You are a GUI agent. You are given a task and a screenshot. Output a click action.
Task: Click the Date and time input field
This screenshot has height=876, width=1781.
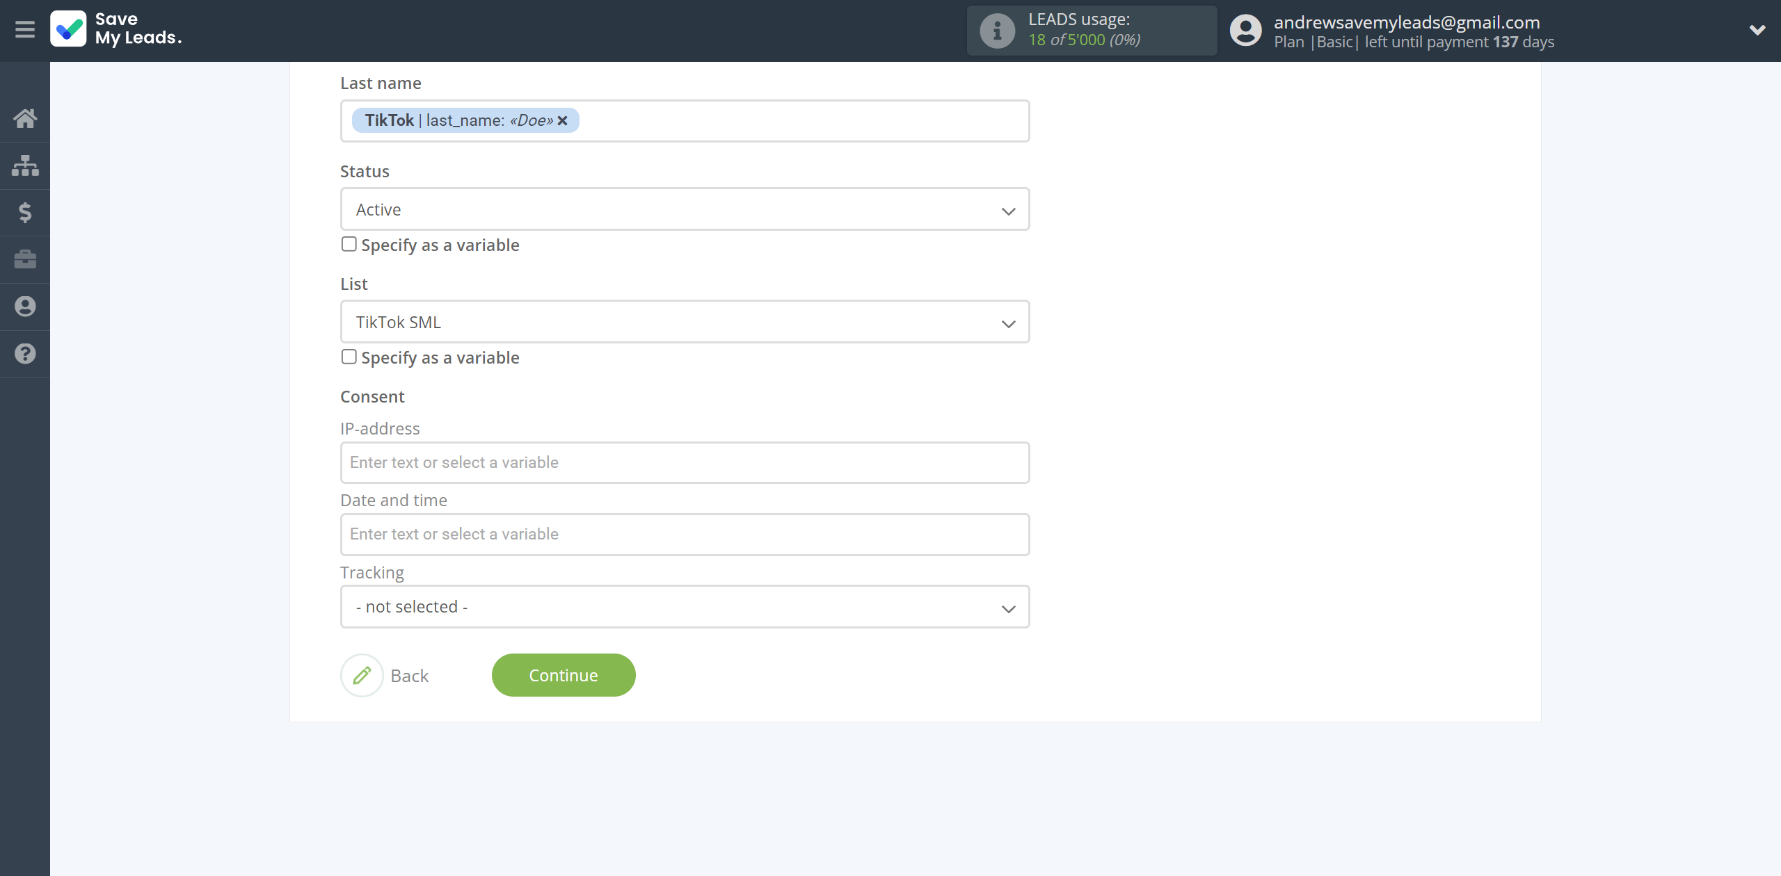tap(685, 533)
